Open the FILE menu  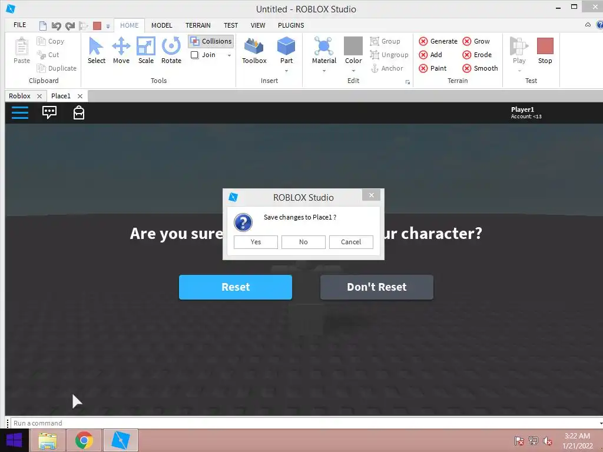[x=19, y=25]
